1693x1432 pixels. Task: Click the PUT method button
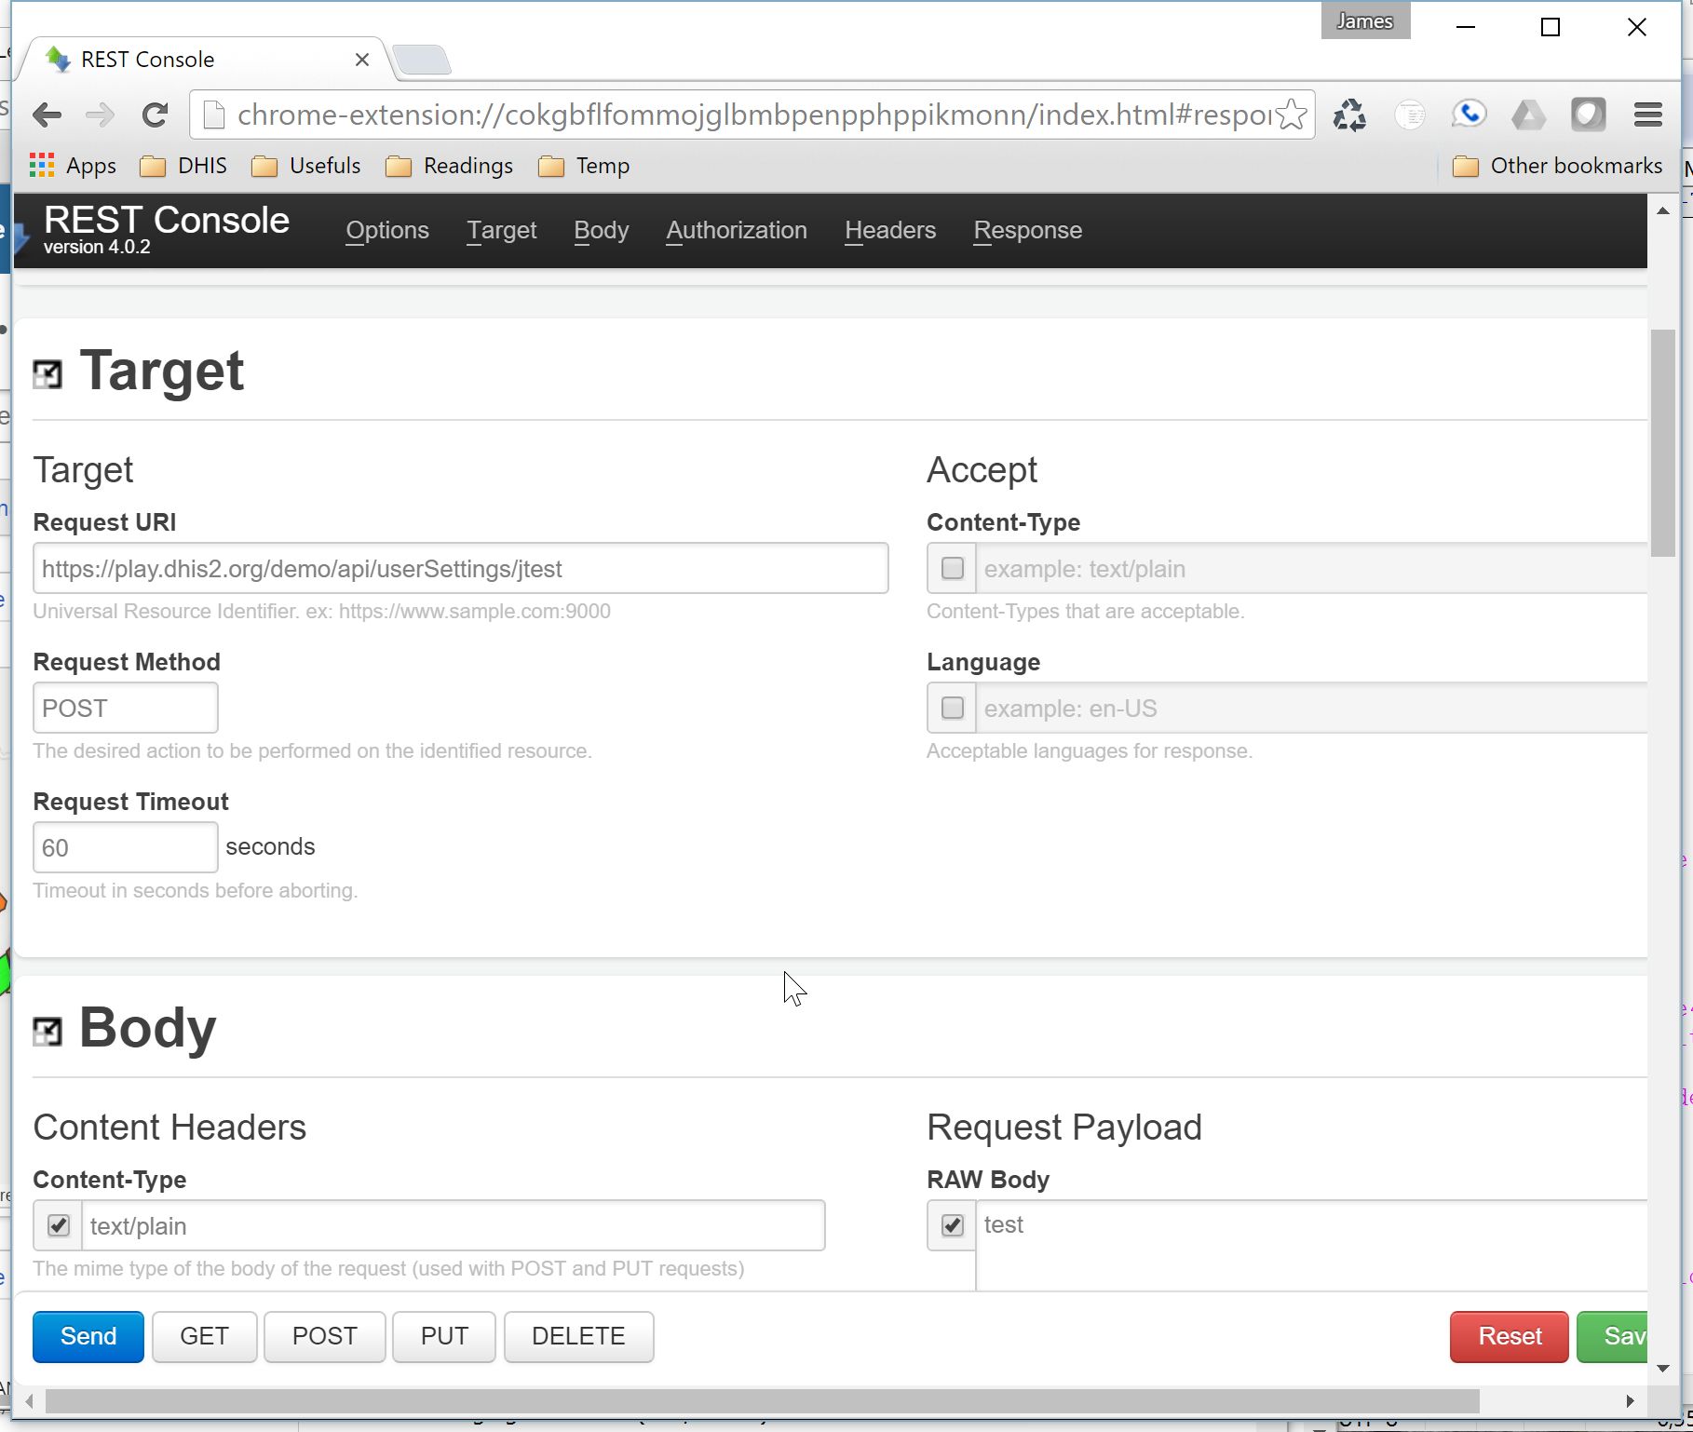[x=444, y=1336]
